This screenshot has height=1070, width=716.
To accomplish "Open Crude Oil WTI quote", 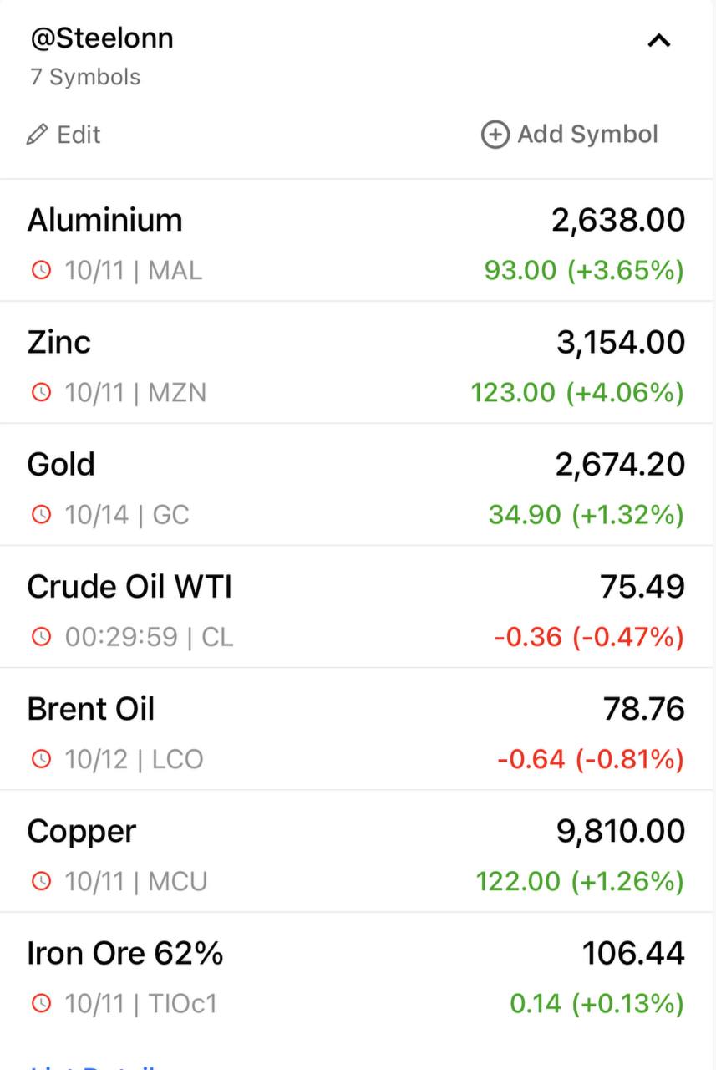I will coord(358,607).
